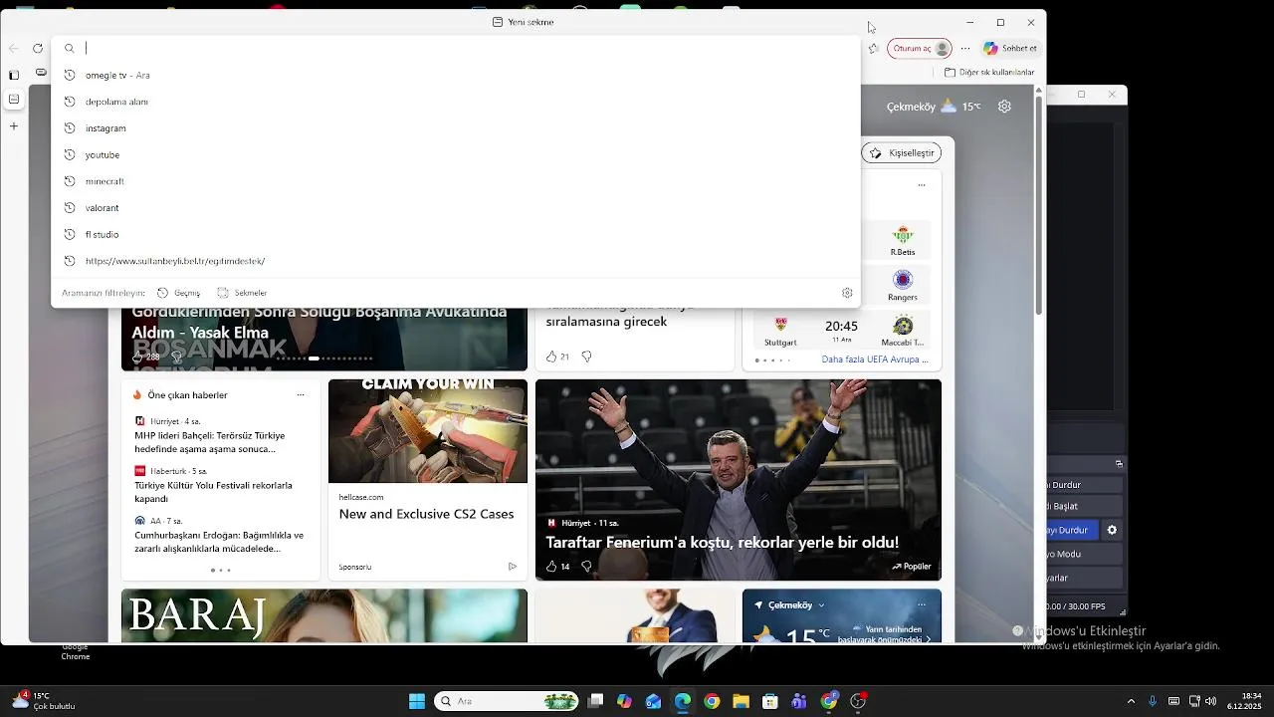Viewport: 1274px width, 717px height.
Task: Choose suggestion valorant
Action: pos(455,208)
